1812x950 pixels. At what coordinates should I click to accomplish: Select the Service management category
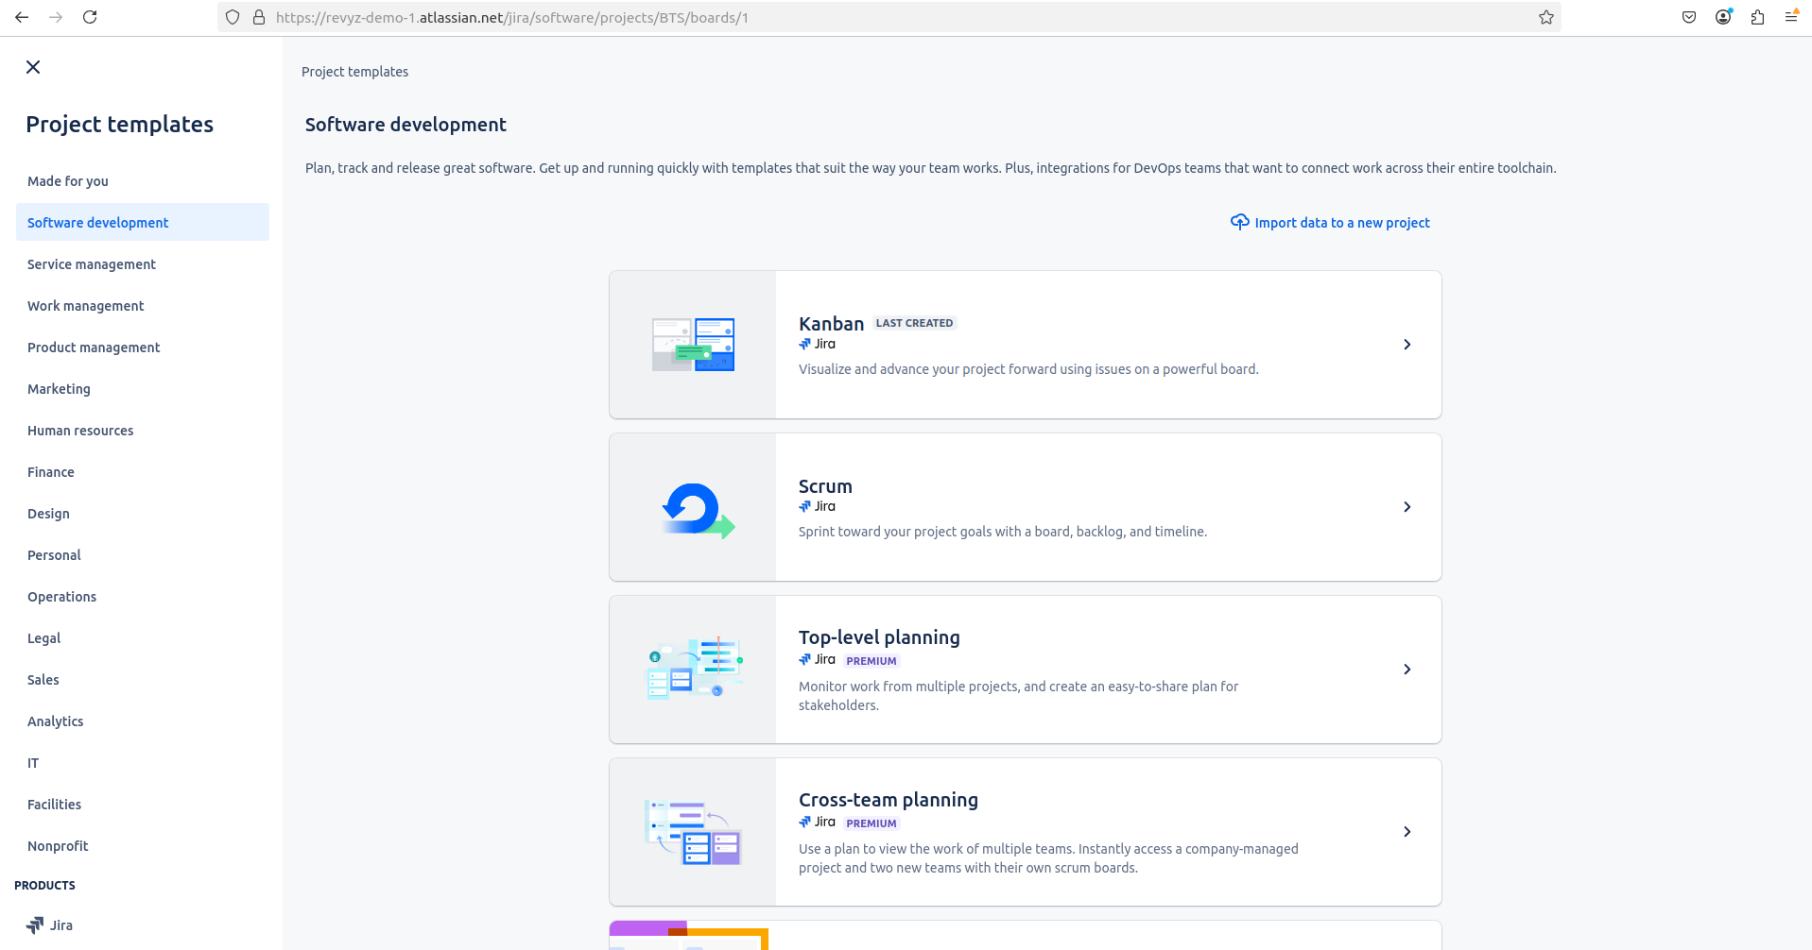coord(92,264)
